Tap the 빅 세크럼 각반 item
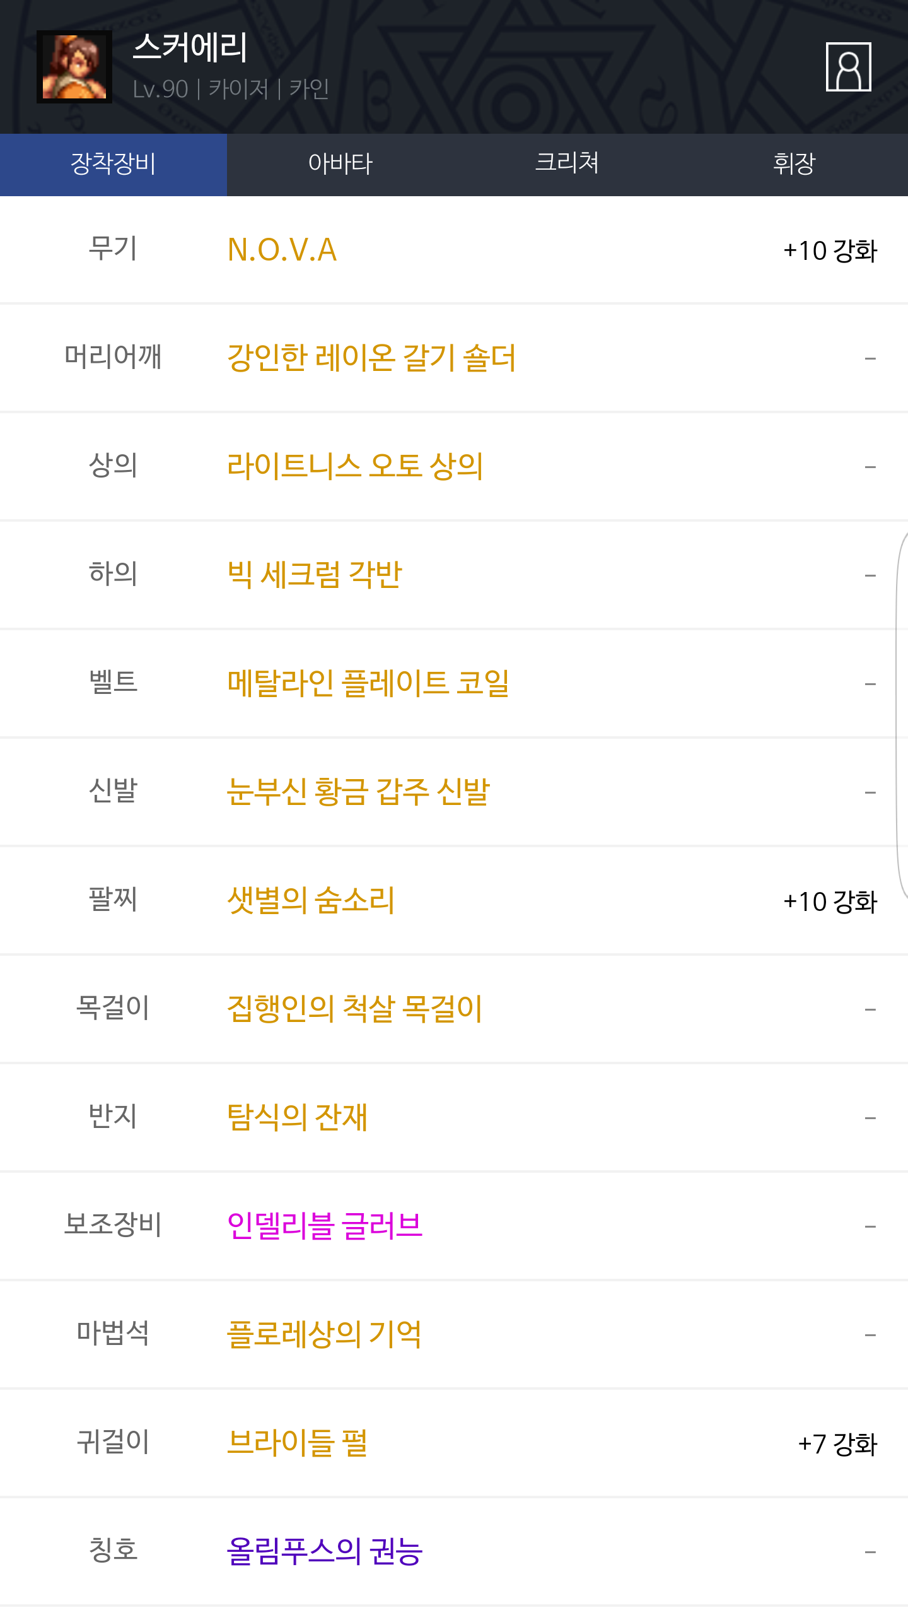This screenshot has height=1615, width=908. [314, 575]
